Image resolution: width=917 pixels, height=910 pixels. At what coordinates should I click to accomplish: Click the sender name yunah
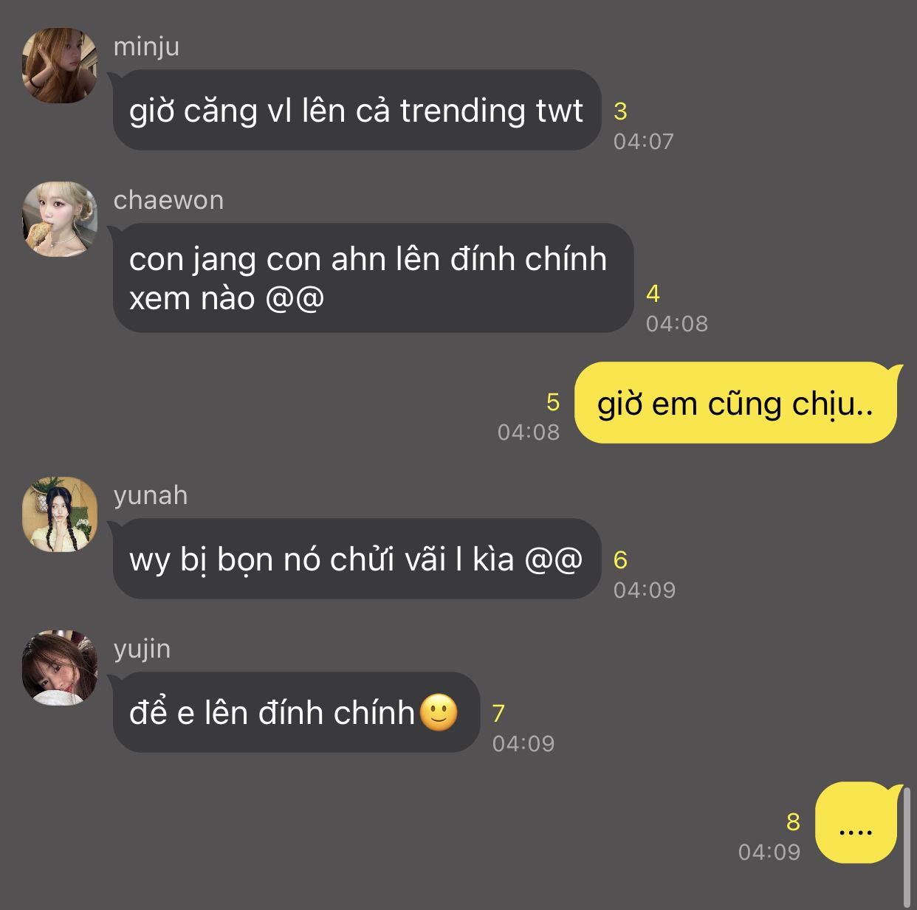click(x=151, y=495)
